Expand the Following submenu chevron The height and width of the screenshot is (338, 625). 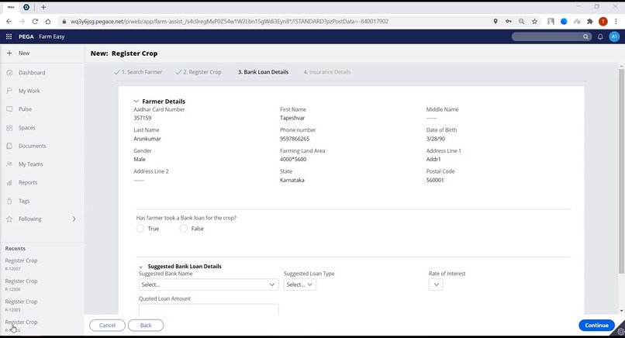click(74, 219)
